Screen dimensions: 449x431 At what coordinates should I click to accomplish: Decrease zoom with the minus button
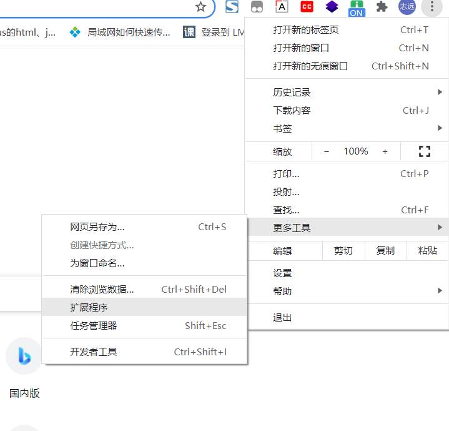point(327,151)
